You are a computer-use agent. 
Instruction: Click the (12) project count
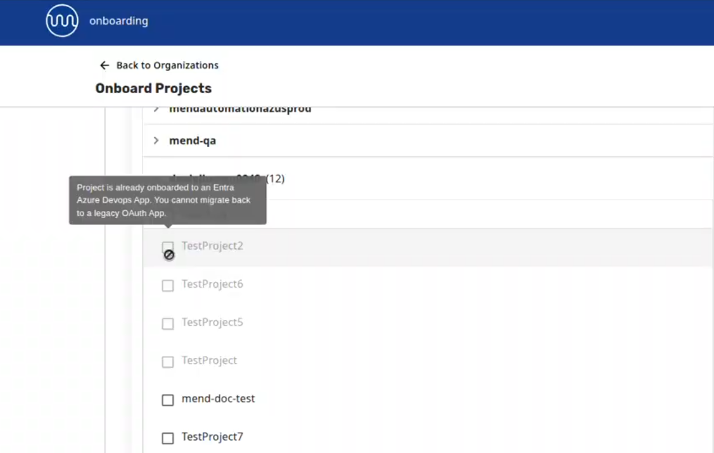pyautogui.click(x=275, y=179)
